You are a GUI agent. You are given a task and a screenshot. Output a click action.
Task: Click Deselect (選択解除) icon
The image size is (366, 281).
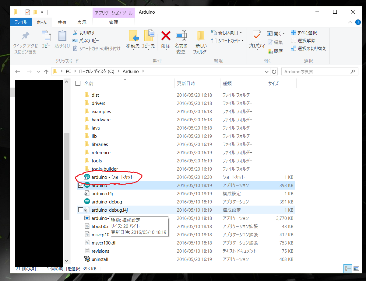294,40
